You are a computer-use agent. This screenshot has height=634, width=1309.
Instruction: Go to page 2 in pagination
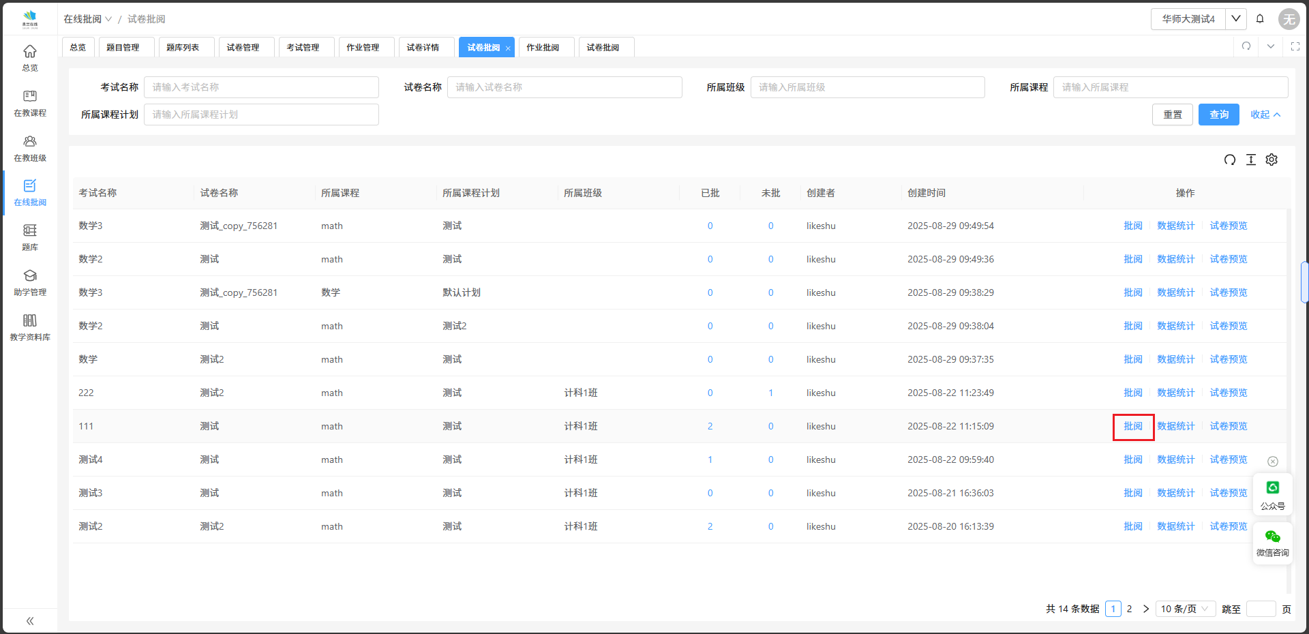(x=1129, y=609)
